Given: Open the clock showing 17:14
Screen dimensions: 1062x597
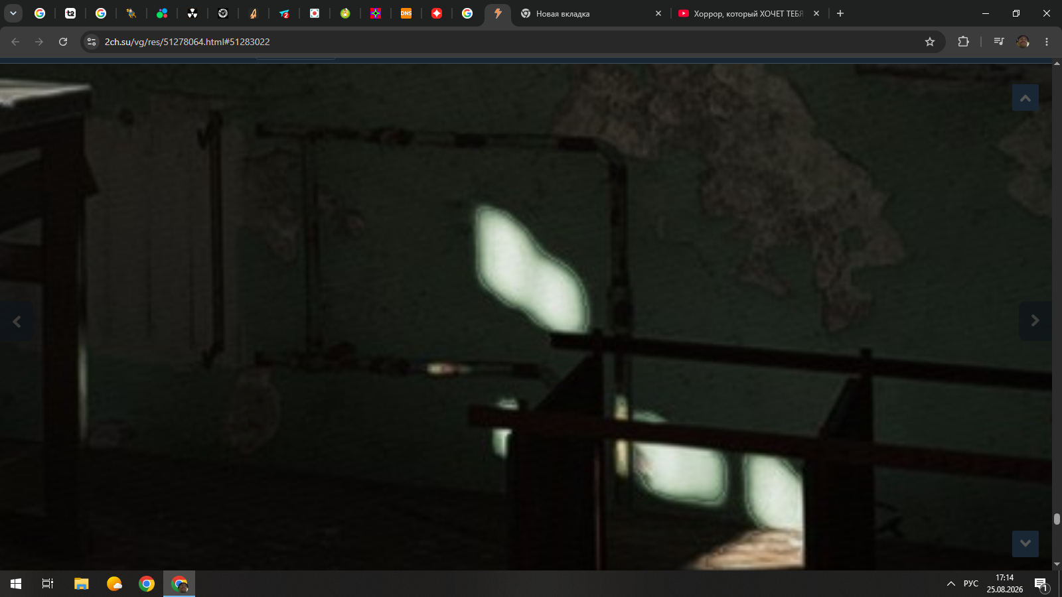Looking at the screenshot, I should click(x=1005, y=584).
